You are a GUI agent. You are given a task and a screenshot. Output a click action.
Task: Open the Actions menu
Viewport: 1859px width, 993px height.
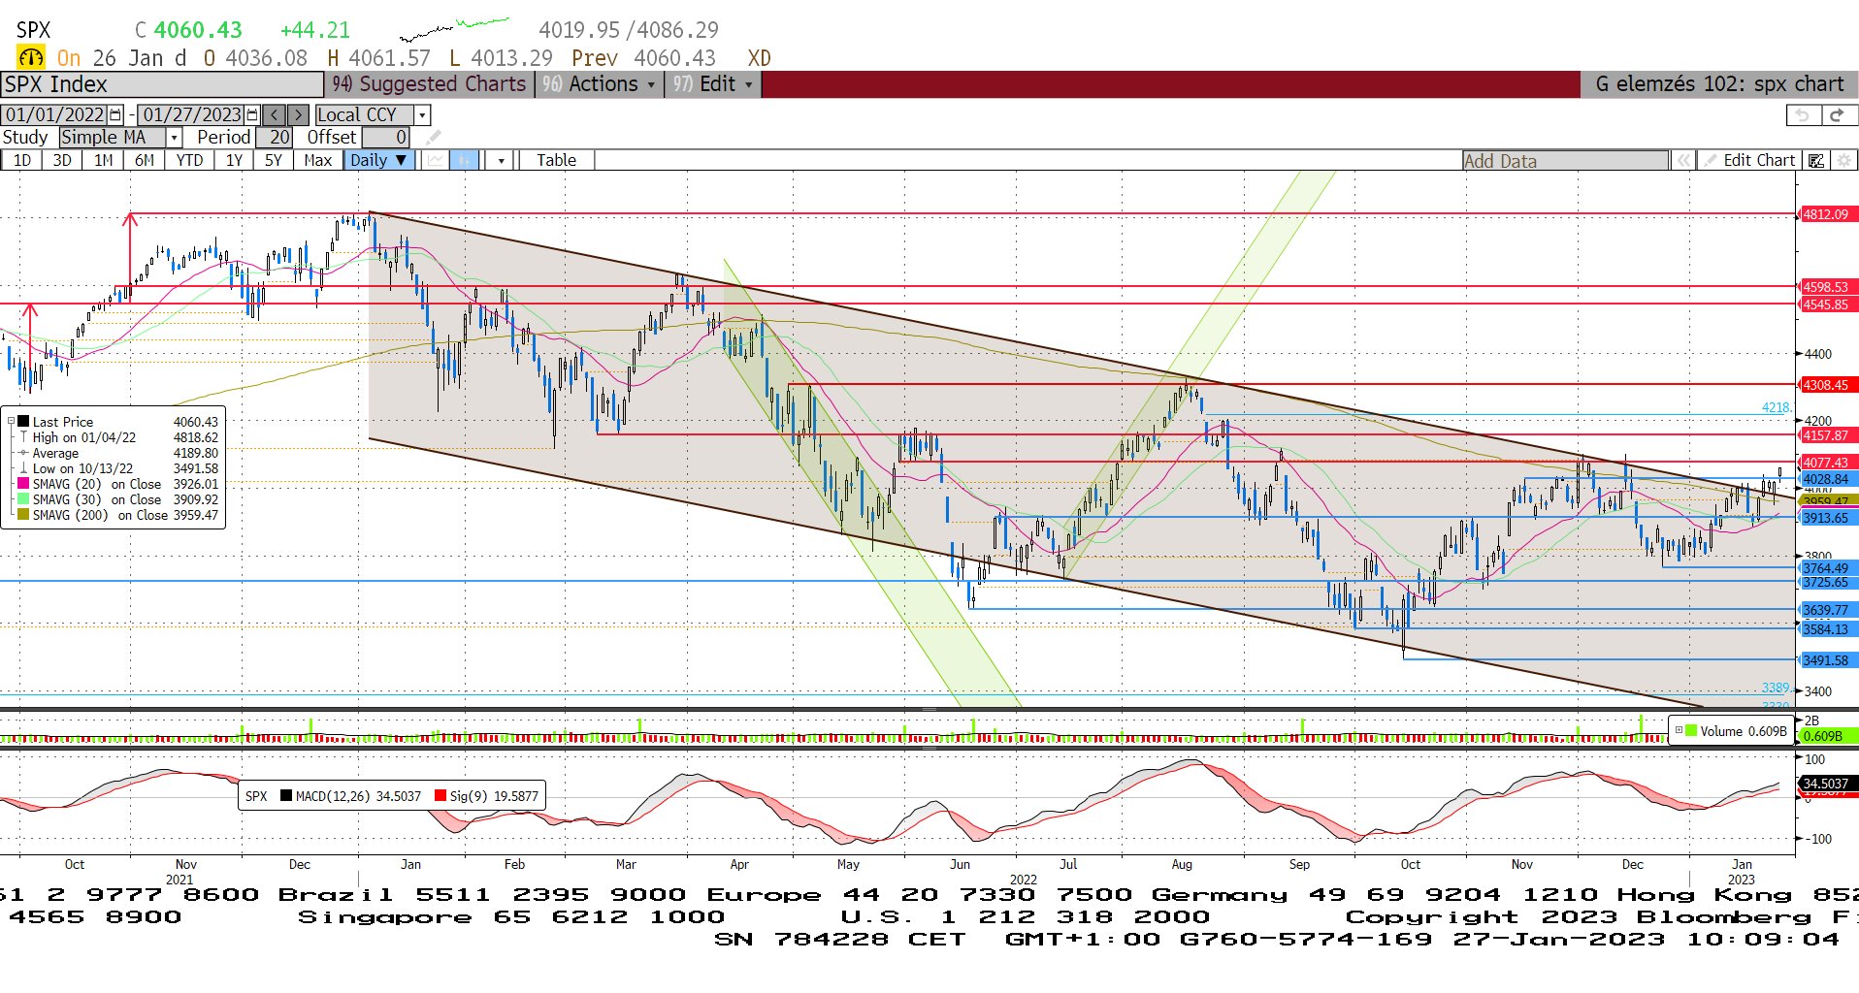[x=602, y=84]
